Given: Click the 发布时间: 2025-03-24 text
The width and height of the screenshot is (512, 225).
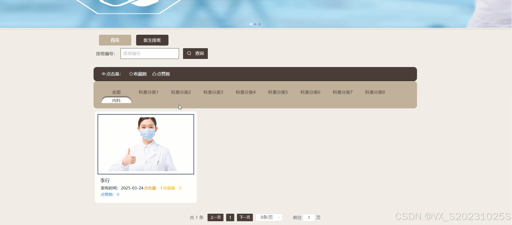Looking at the screenshot, I should 122,188.
